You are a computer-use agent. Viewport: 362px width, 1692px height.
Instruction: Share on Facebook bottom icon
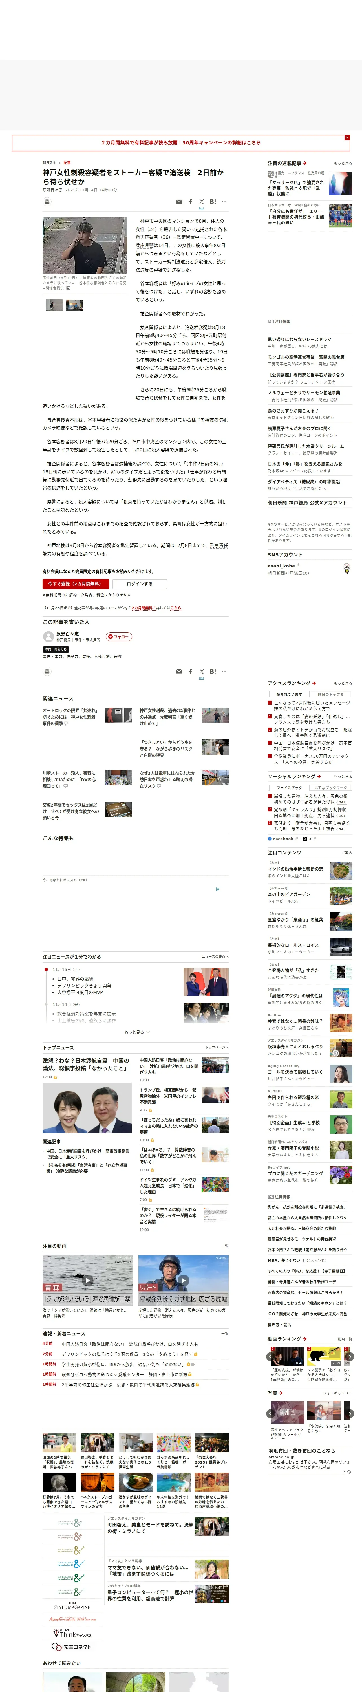click(191, 671)
